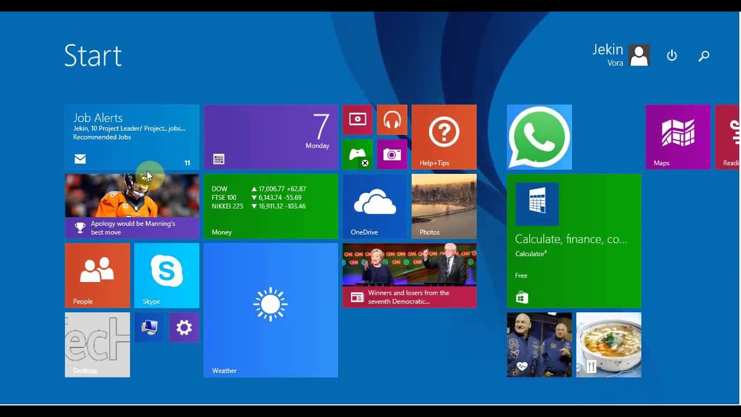The height and width of the screenshot is (417, 741).
Task: Open the Camera app tile
Action: tap(392, 155)
